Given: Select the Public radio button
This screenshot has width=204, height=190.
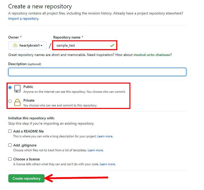Looking at the screenshot, I should [x=10, y=87].
